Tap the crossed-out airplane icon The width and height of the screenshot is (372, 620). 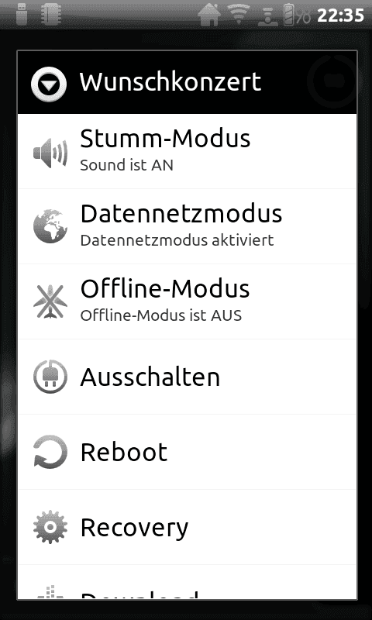click(x=50, y=301)
